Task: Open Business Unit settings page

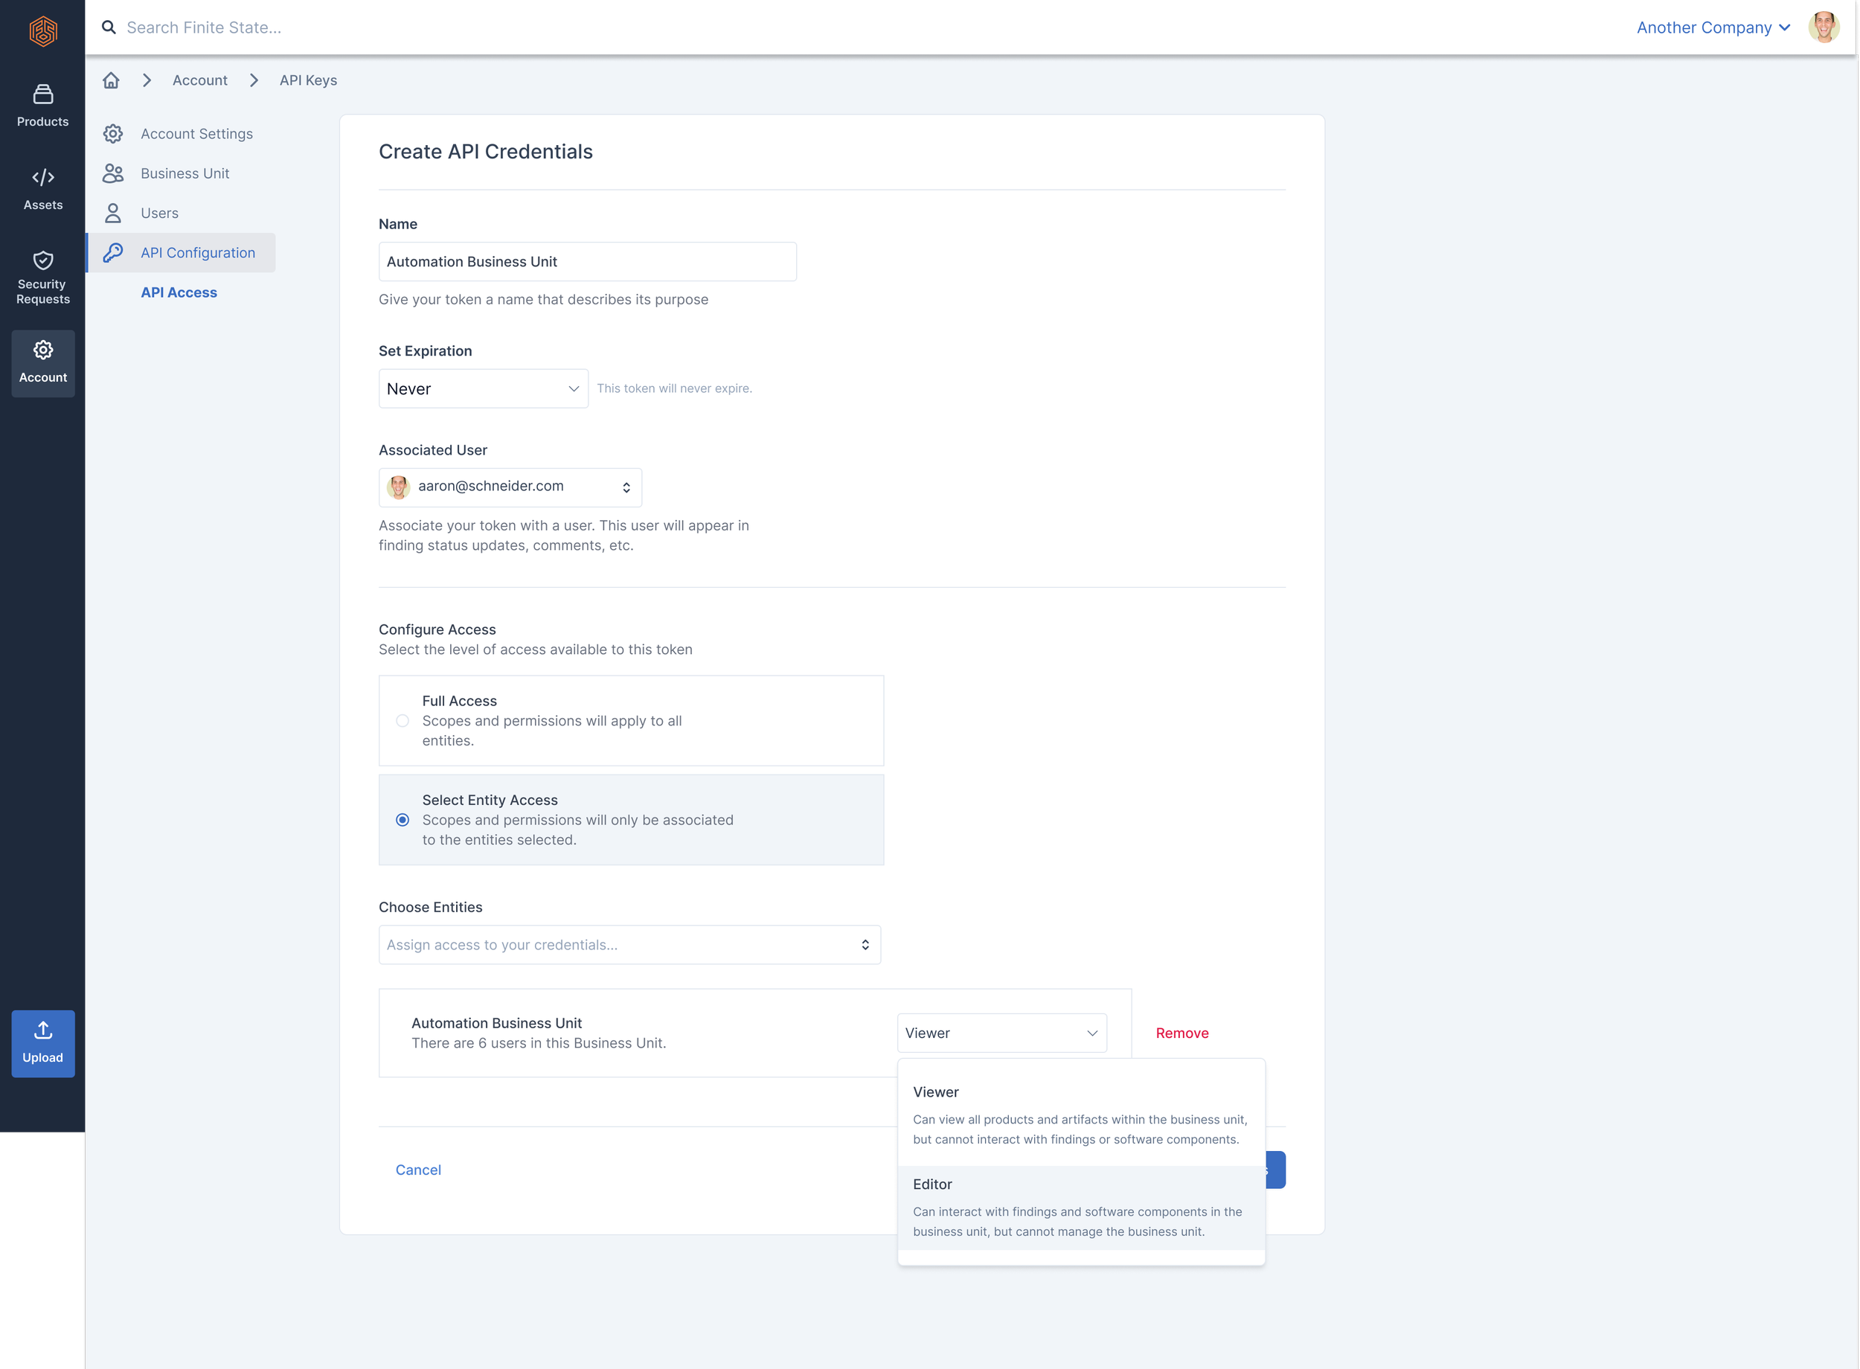Action: tap(185, 173)
